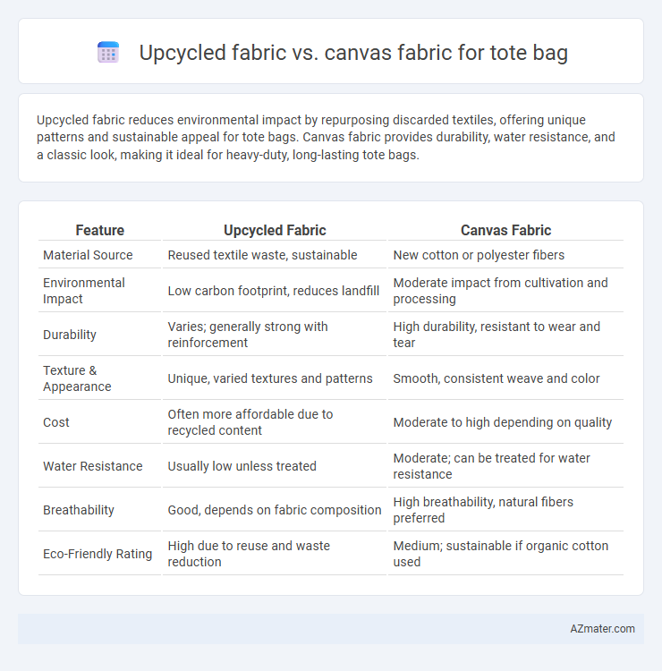
Task: Open the AZmater.com footer link
Action: click(x=602, y=629)
